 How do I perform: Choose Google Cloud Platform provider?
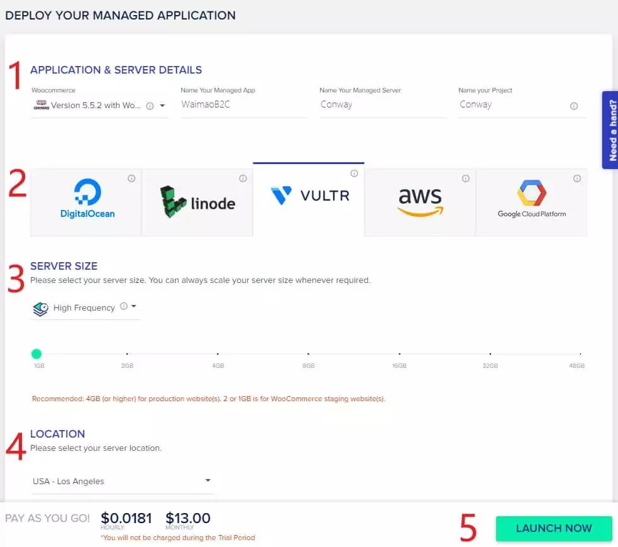pos(531,202)
